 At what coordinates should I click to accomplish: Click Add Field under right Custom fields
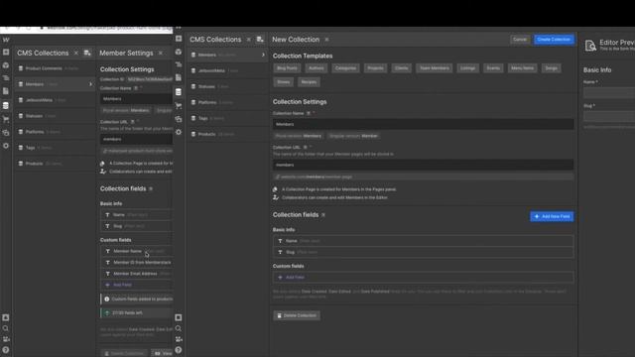(x=424, y=278)
